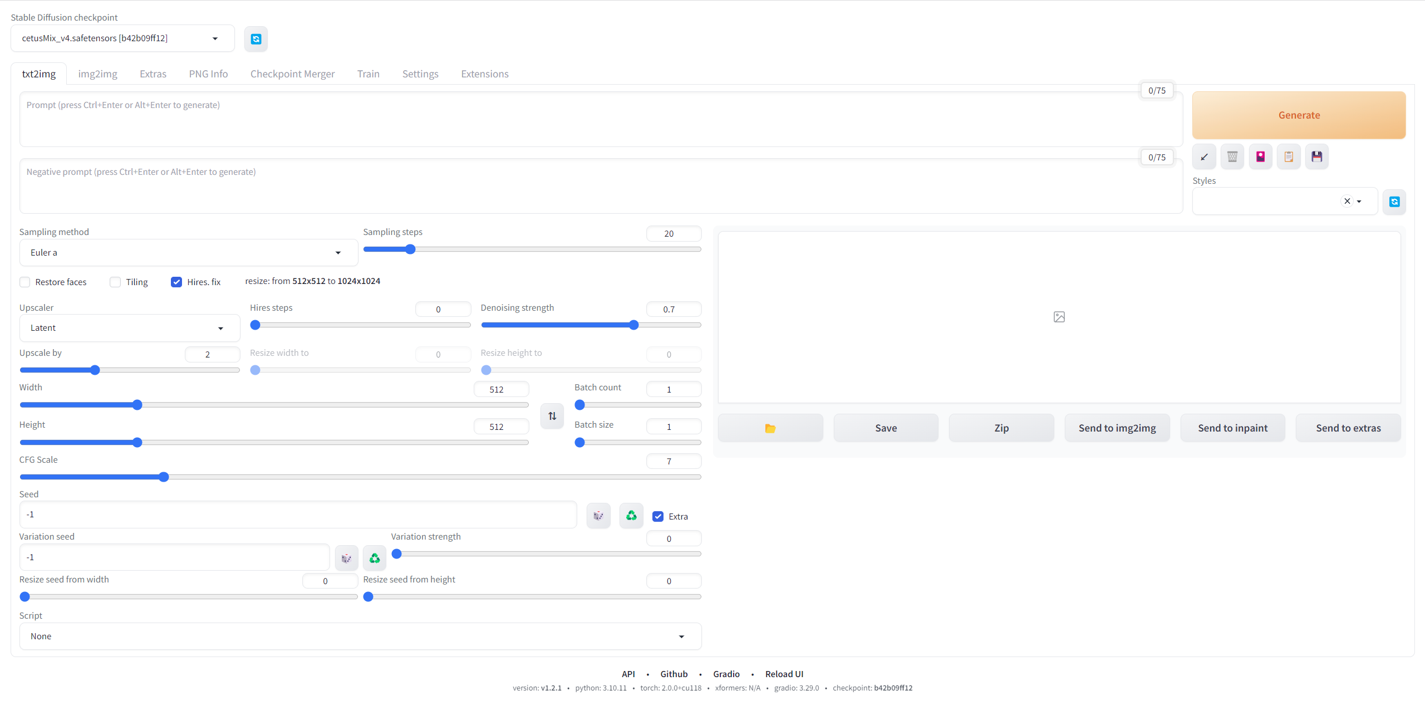Adjust the Batch count slider
1425x715 pixels.
tap(638, 405)
